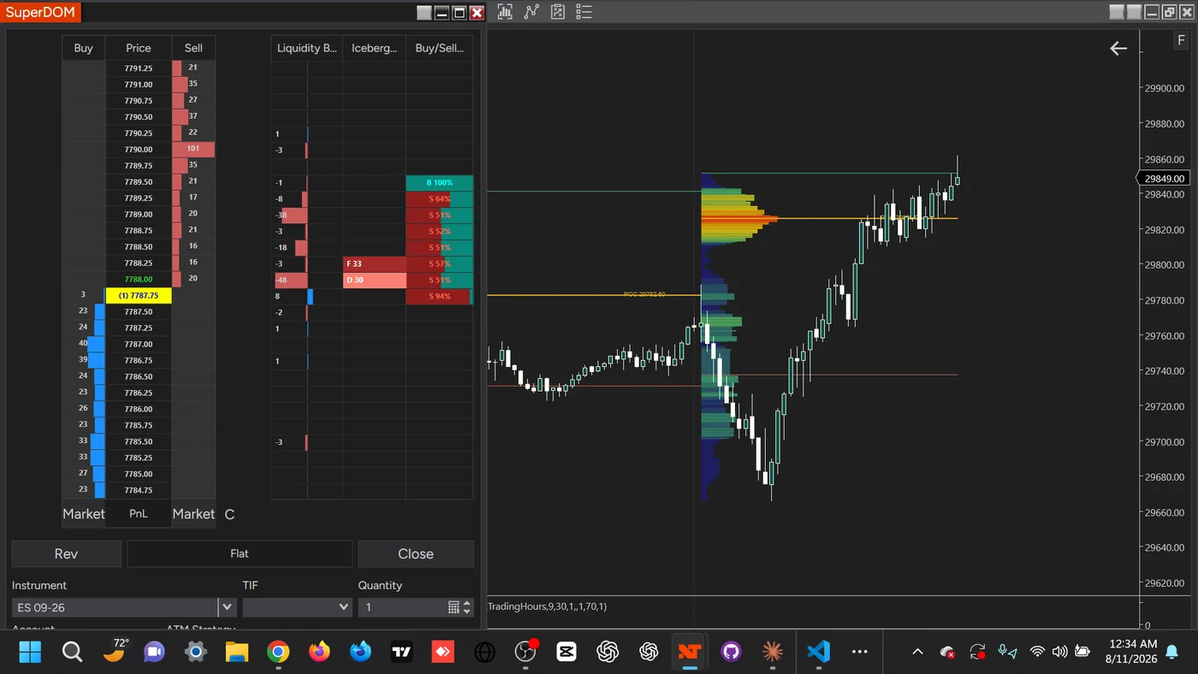Click the ES 09-26 instrument field
This screenshot has width=1198, height=674.
[116, 607]
